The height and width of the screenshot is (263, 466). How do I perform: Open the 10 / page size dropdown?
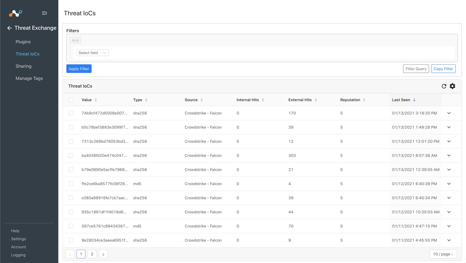[x=443, y=254]
